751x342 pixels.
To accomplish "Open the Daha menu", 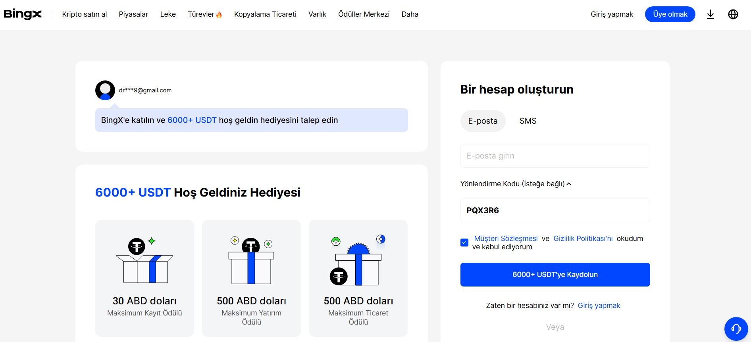I will (x=410, y=14).
